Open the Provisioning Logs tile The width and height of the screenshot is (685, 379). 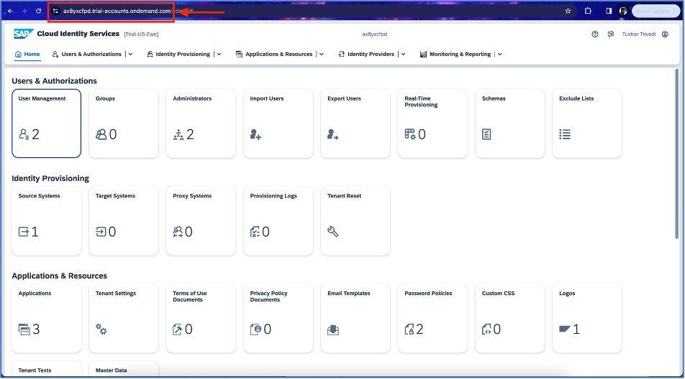(278, 221)
